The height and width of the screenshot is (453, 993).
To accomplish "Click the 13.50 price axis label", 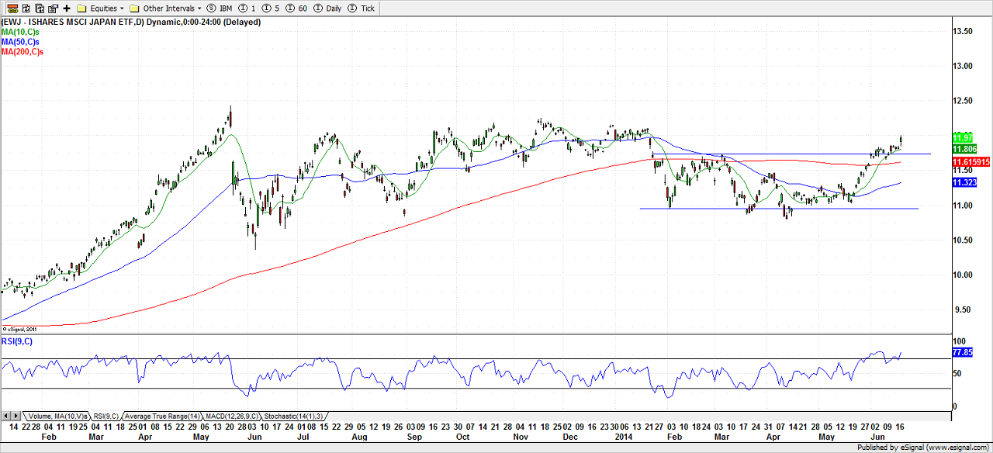I will (x=964, y=31).
